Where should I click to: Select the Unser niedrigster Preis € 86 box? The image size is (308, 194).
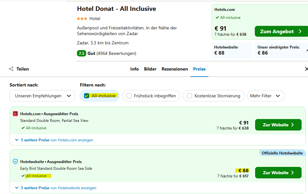click(281, 50)
